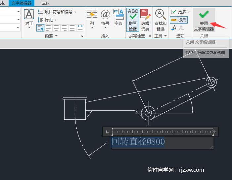232x180 pixels.
Task: Click the undo text edit icon
Action: [174, 28]
